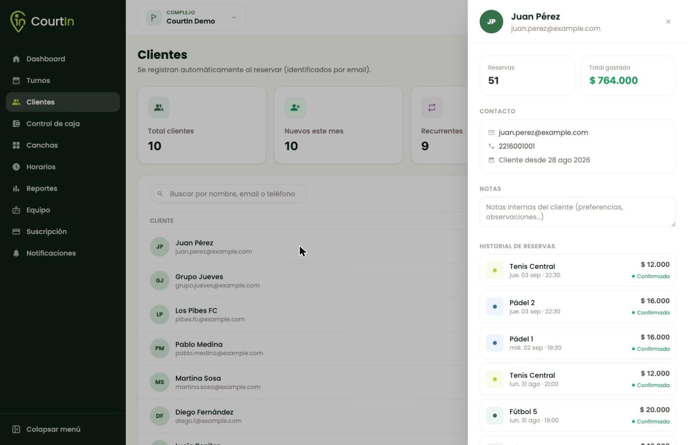Click the complejo flag icon
Image resolution: width=688 pixels, height=445 pixels.
(154, 17)
